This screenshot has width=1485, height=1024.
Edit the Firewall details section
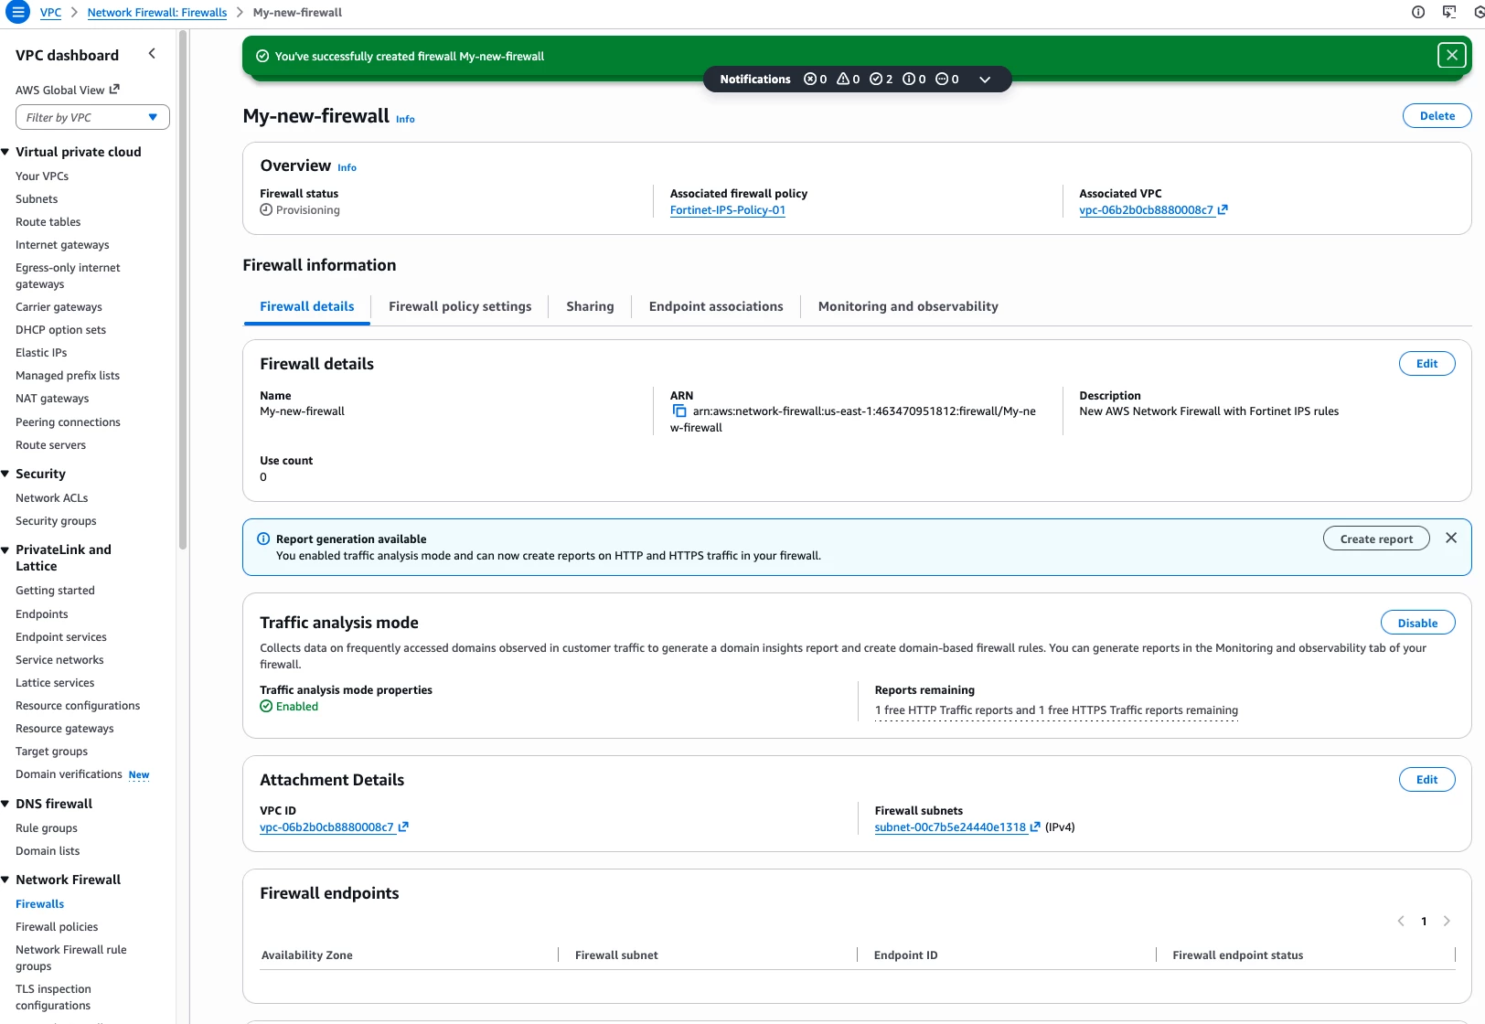click(x=1426, y=364)
